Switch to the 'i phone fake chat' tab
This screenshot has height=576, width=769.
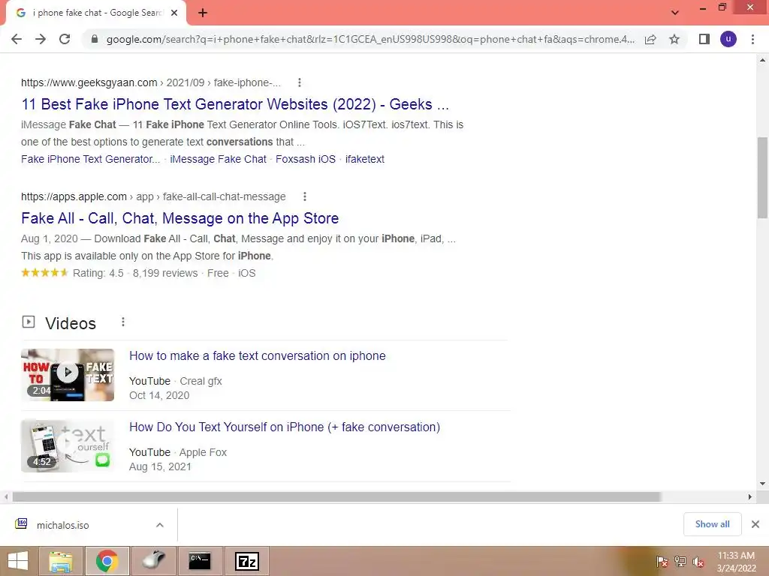pos(95,13)
